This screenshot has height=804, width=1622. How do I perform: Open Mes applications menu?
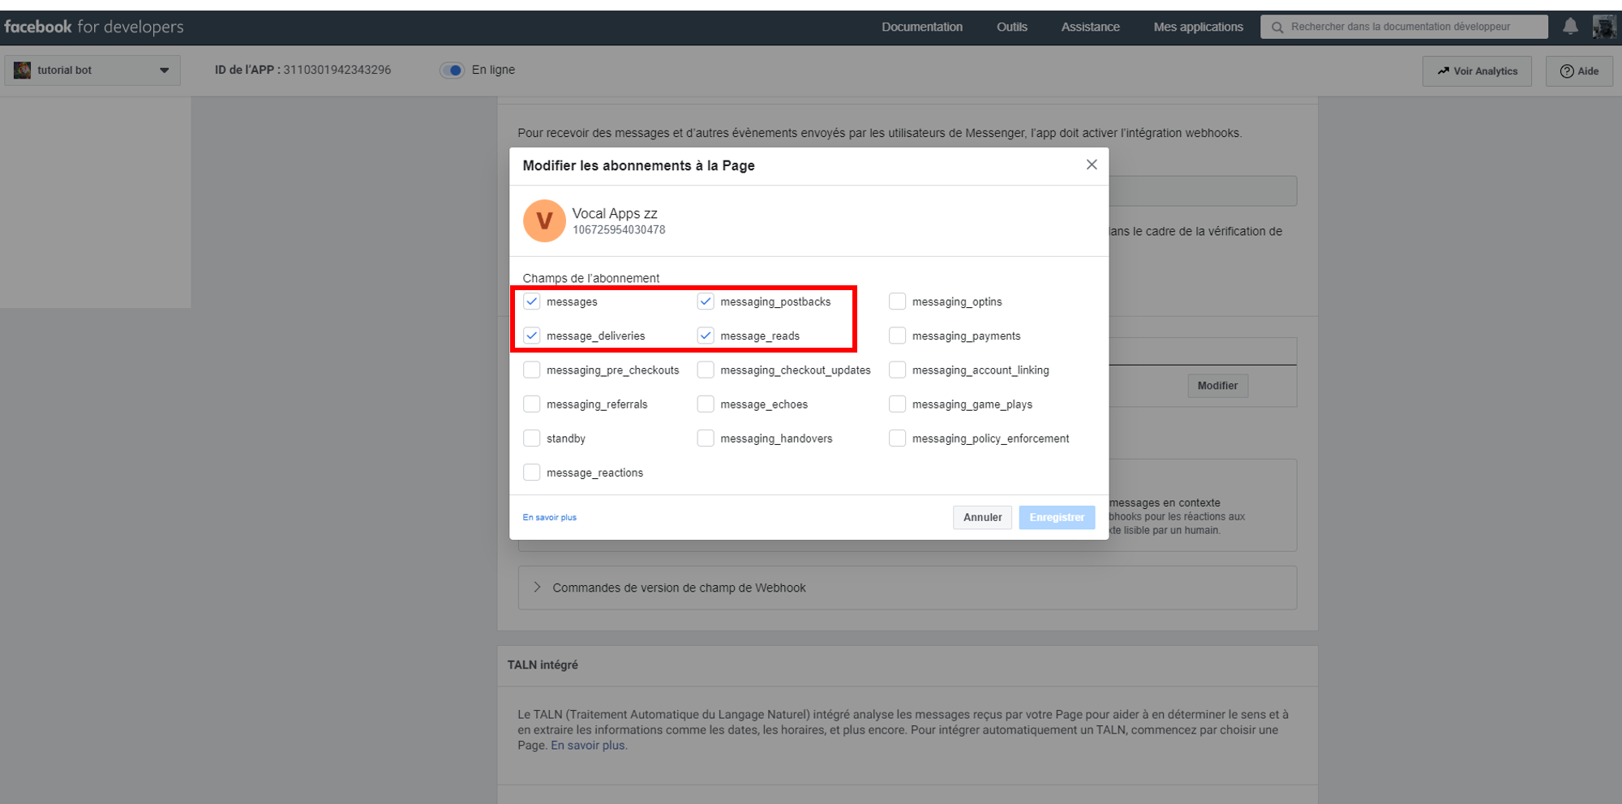(1198, 27)
